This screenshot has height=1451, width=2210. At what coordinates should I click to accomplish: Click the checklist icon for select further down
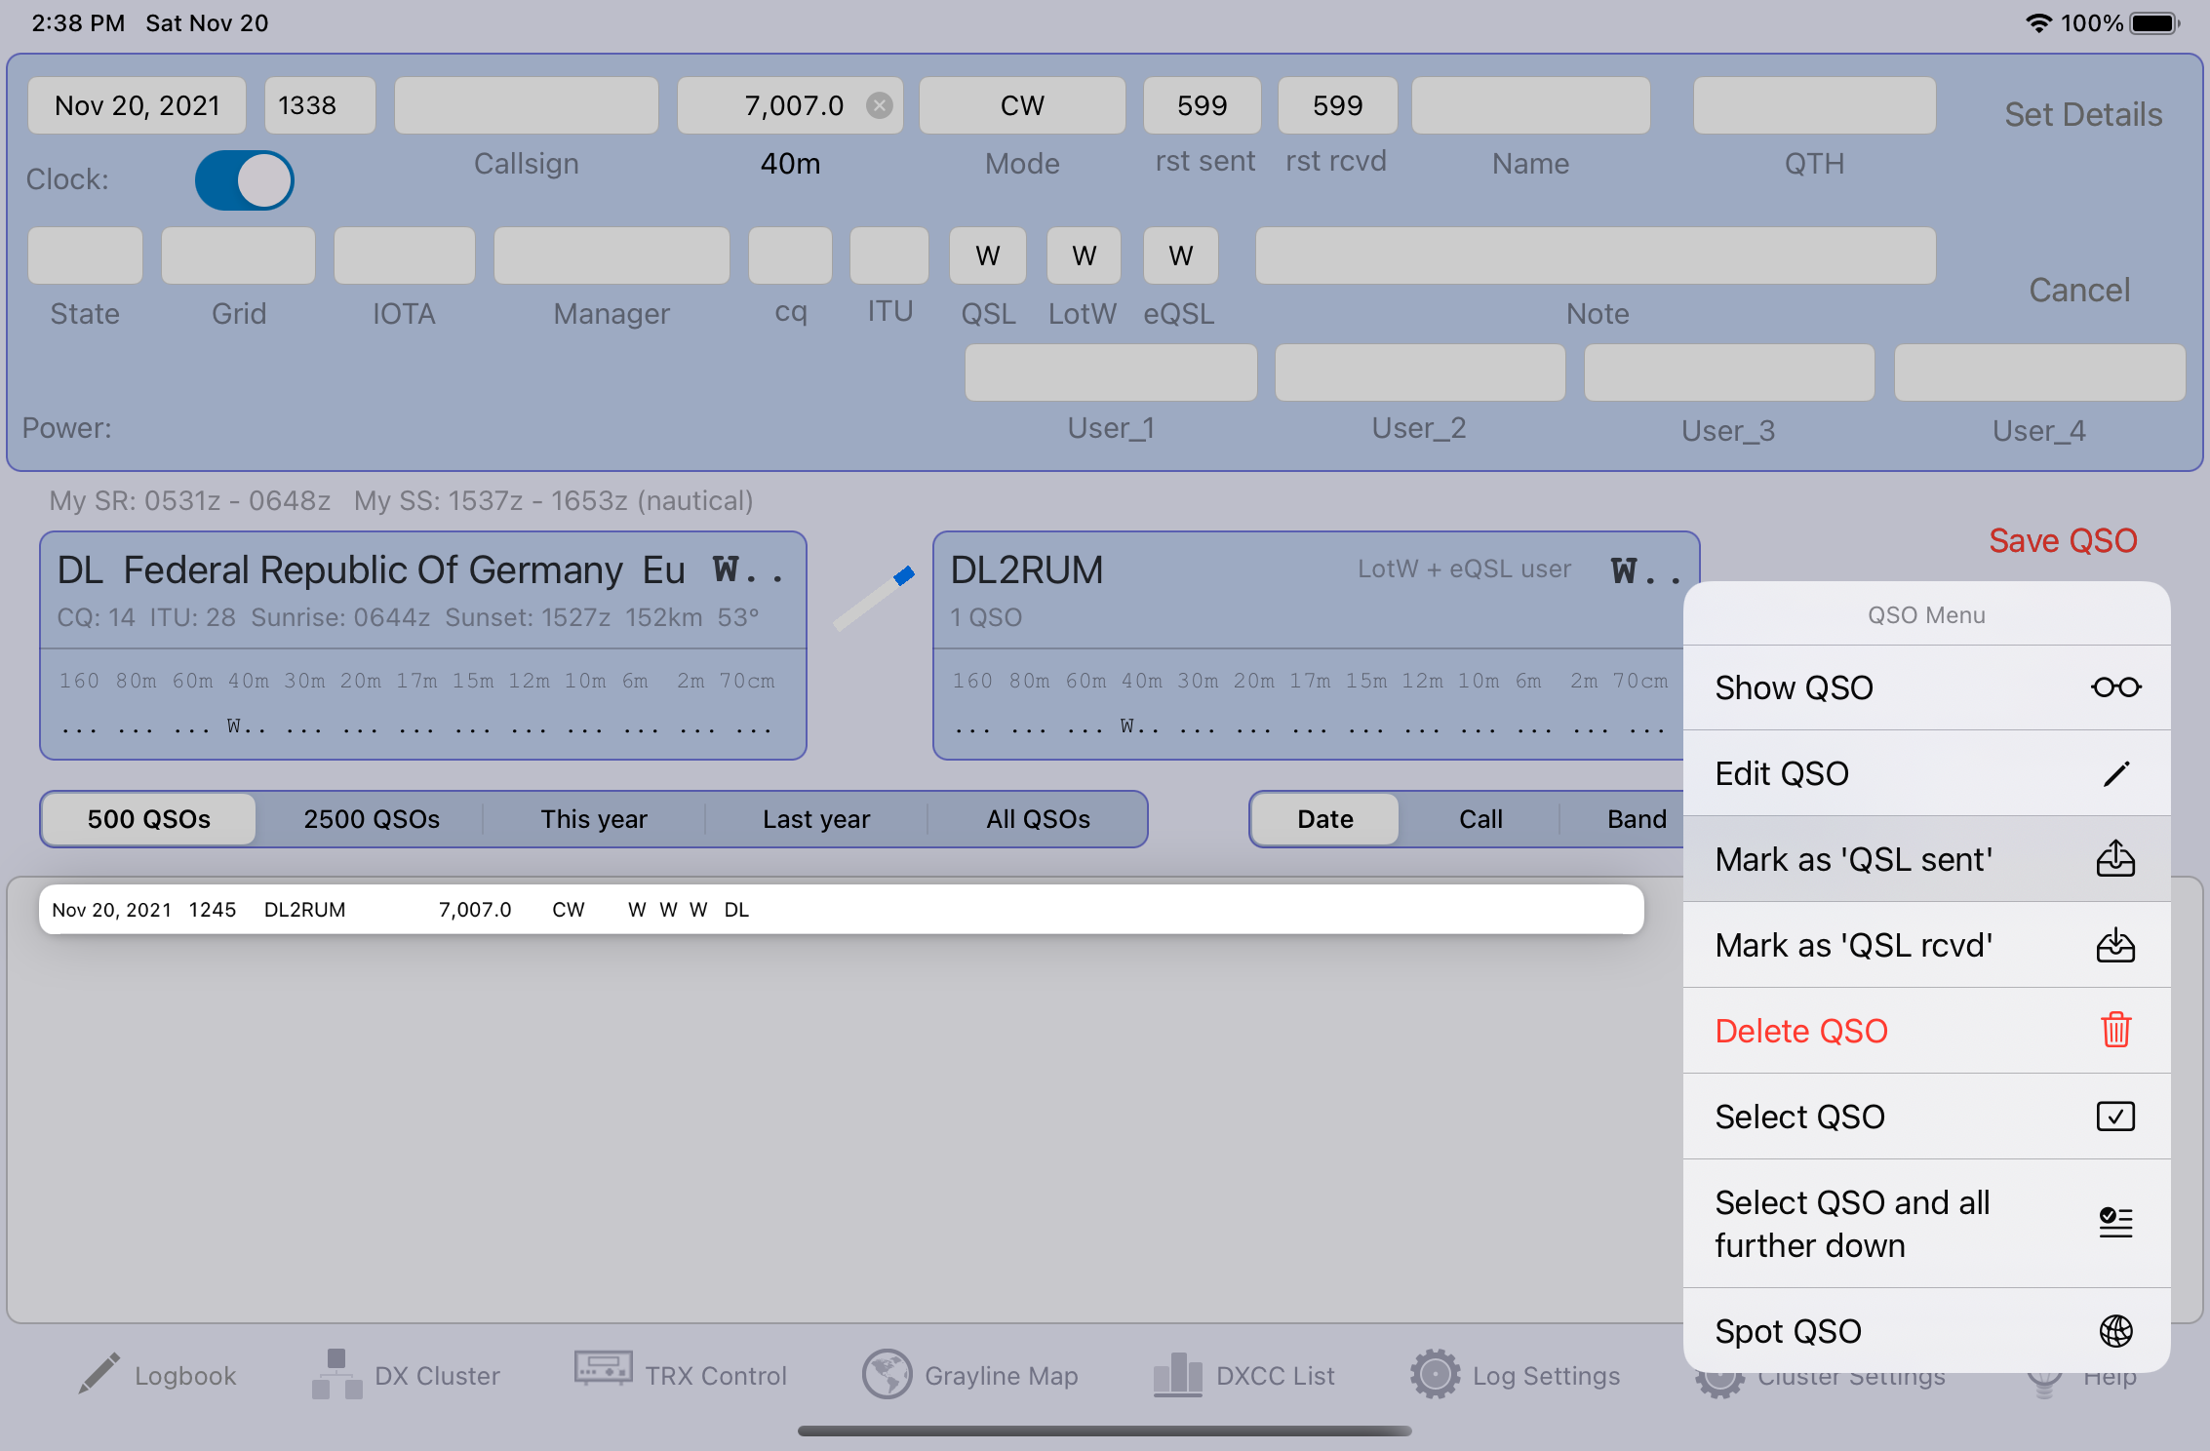(x=2115, y=1223)
